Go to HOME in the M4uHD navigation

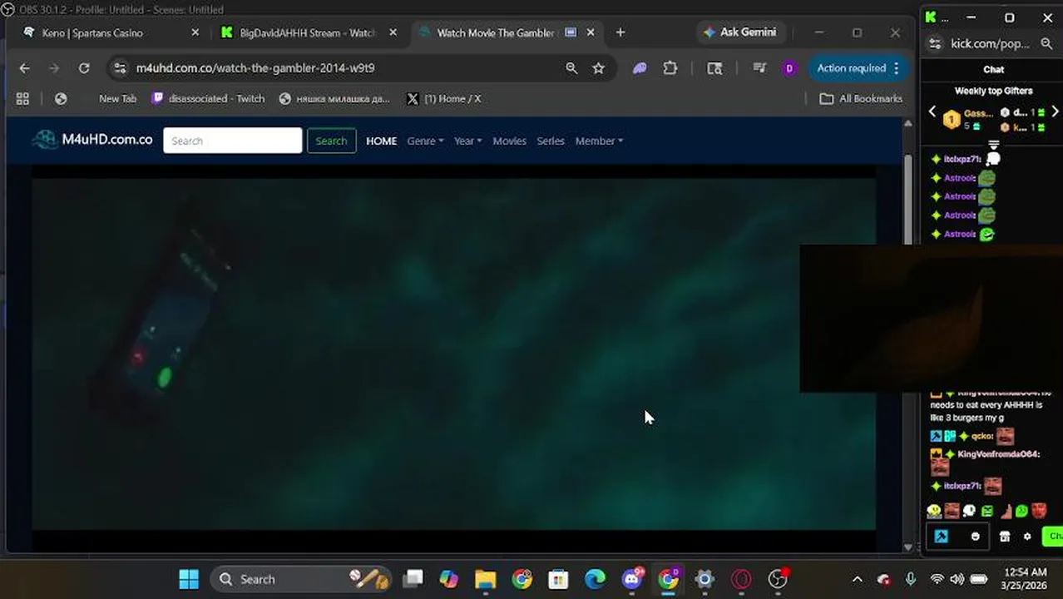[x=382, y=141]
